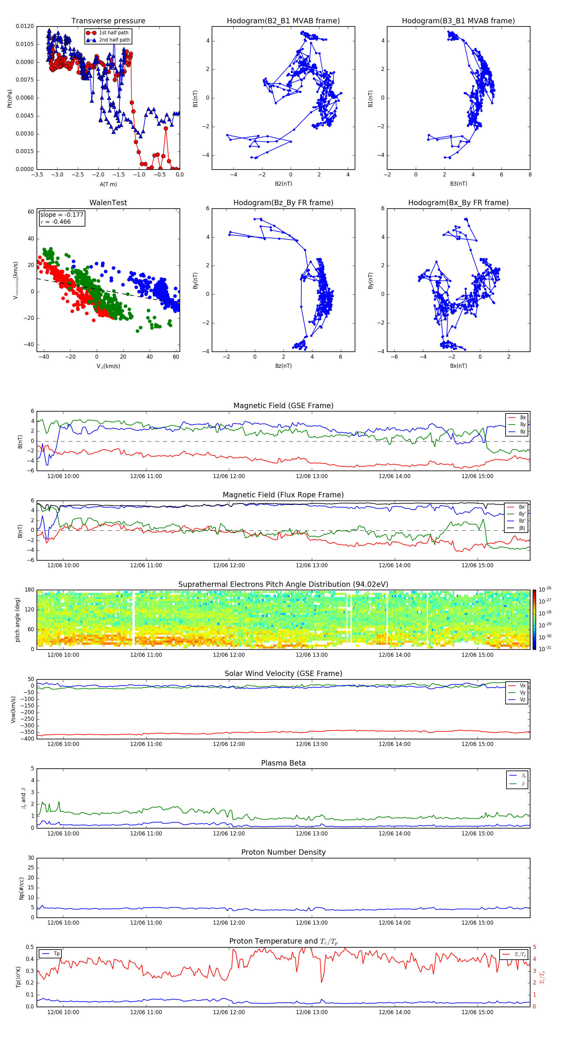This screenshot has height=1040, width=567.
Task: Click the 'Tp' legend entry
Action: point(50,954)
